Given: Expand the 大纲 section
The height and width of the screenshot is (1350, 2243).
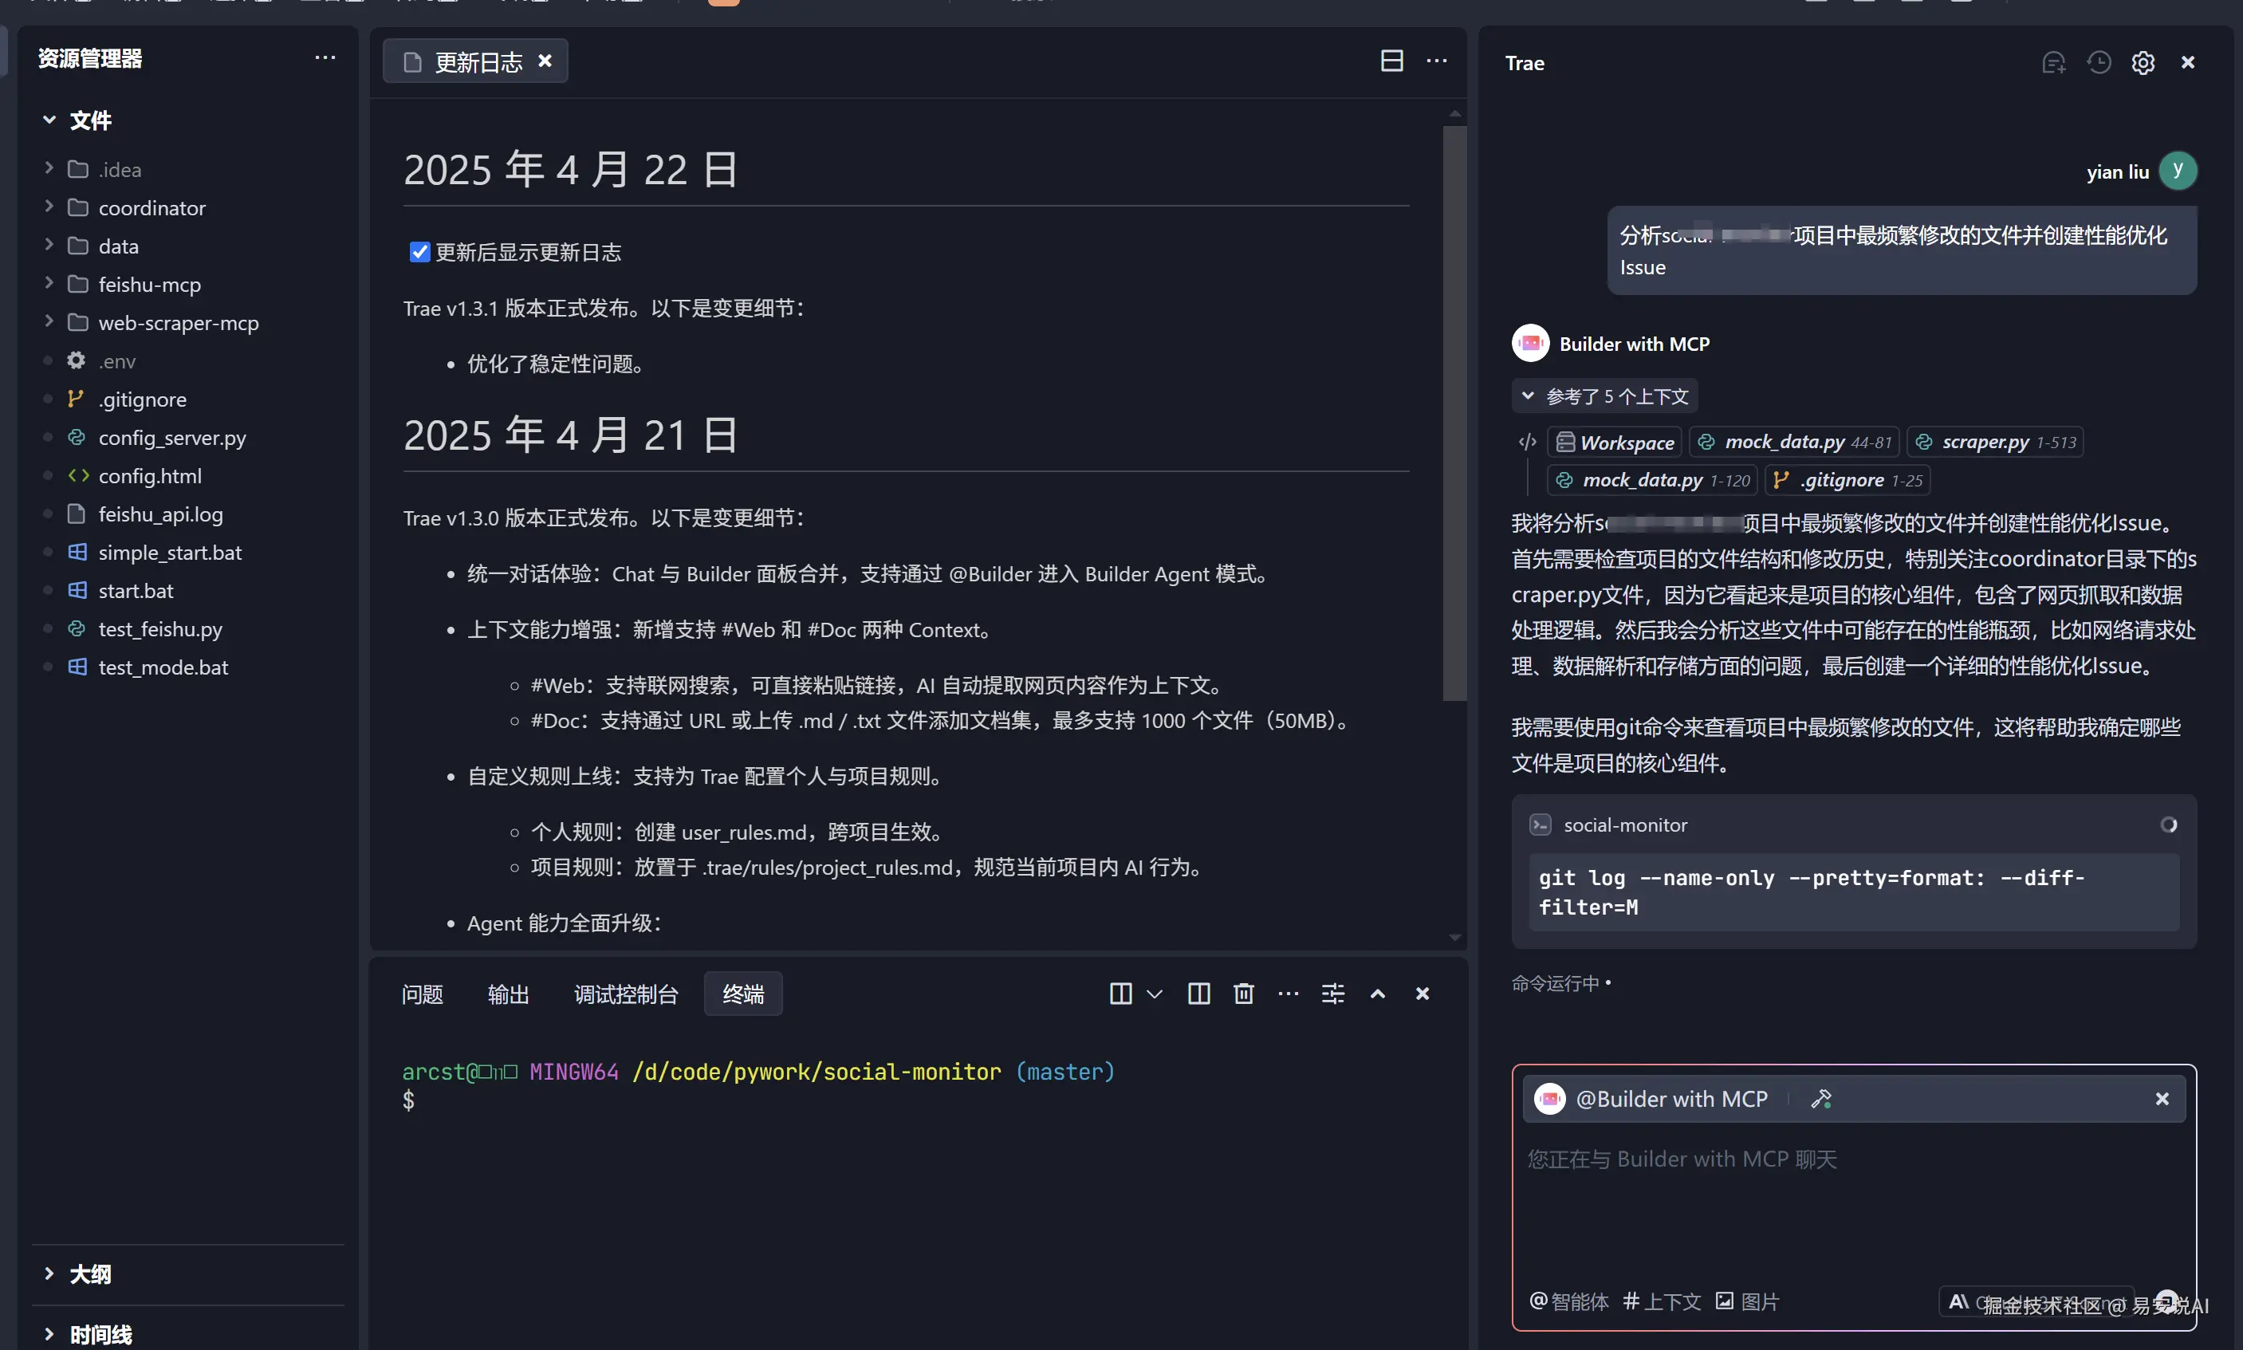Looking at the screenshot, I should tap(89, 1273).
